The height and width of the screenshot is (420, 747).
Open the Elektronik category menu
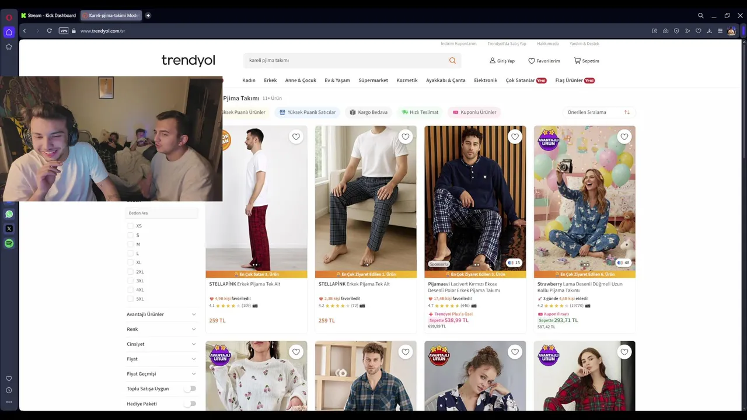(x=486, y=80)
